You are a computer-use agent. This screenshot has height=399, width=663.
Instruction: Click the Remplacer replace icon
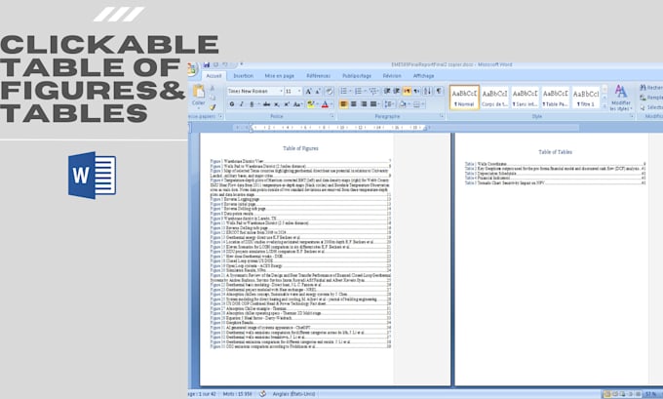click(x=643, y=98)
